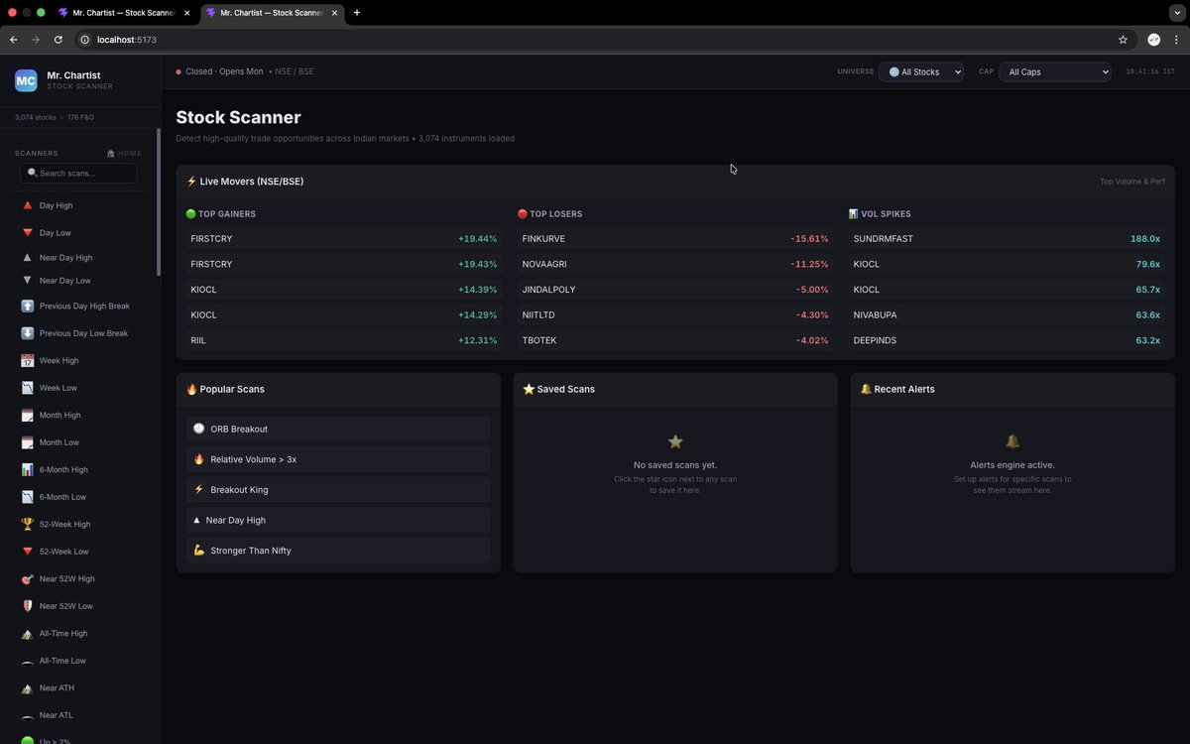Select NIITLTD loser row
Screen dimensions: 1190x744
[x=675, y=314]
